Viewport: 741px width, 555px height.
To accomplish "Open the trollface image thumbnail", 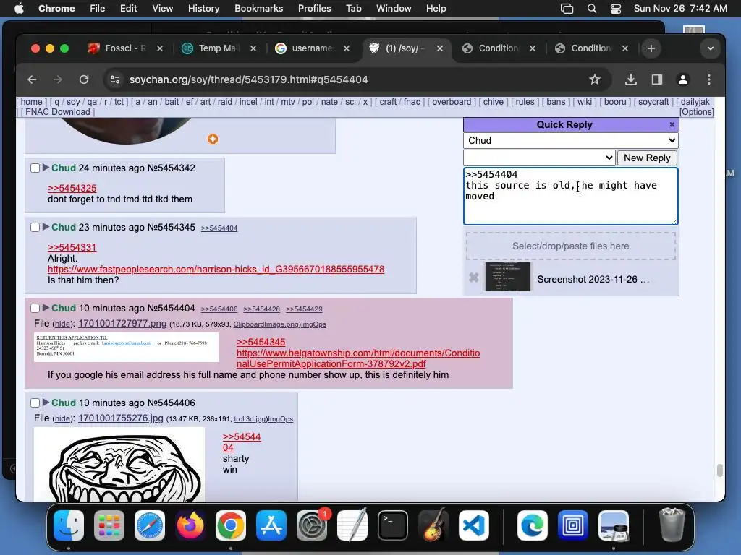I will (119, 465).
